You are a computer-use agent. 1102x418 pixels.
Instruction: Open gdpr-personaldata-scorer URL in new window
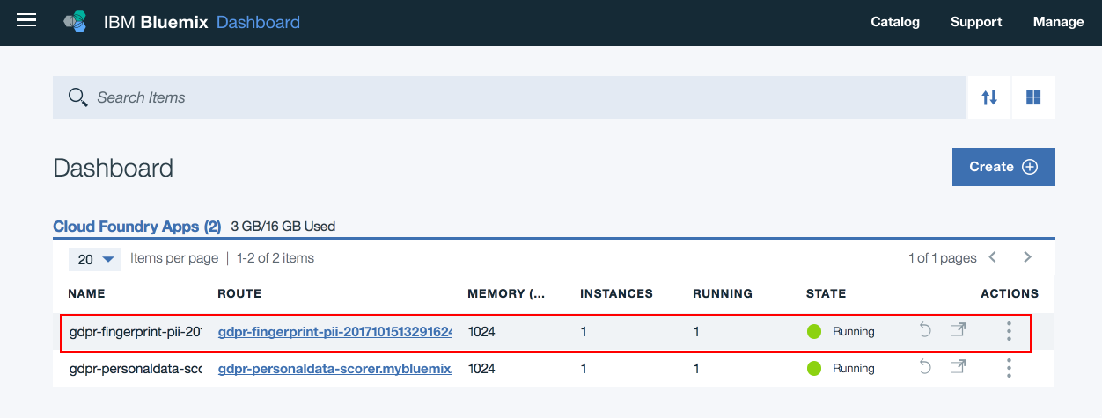click(x=958, y=367)
